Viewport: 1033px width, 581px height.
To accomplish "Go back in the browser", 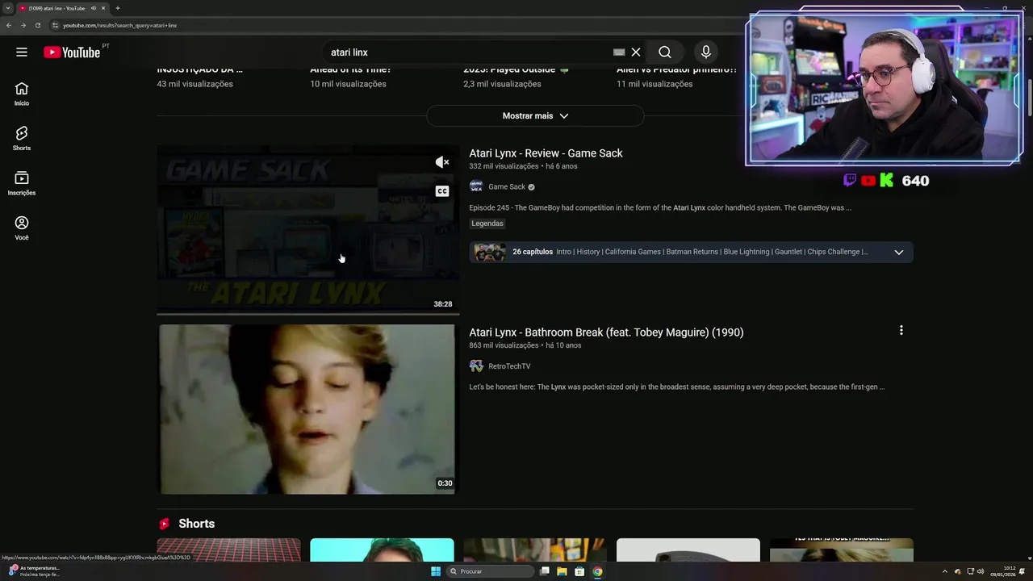I will 8,25.
